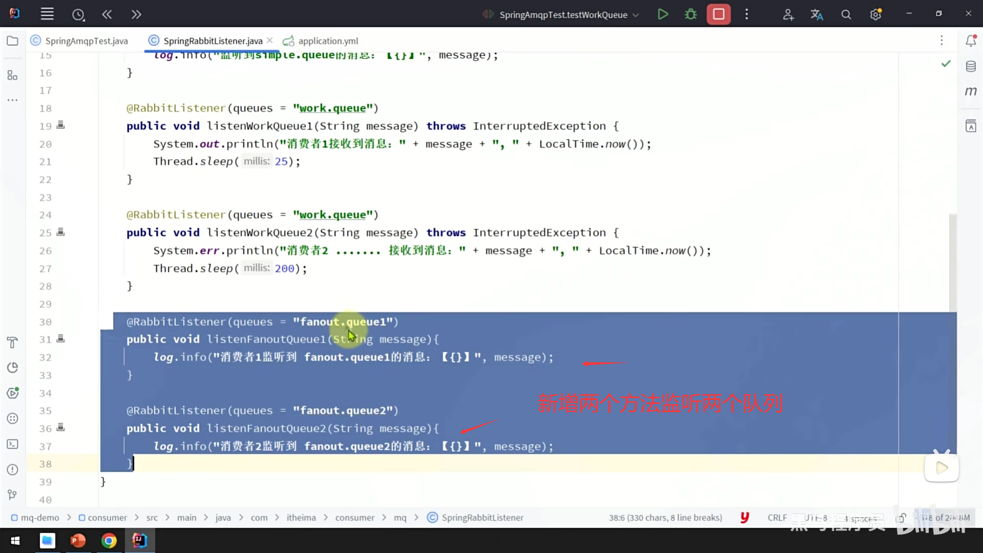This screenshot has height=553, width=983.
Task: Open the Structure tool window
Action: click(x=13, y=76)
